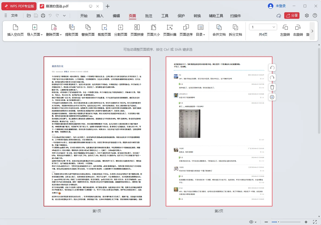Insert a page after page 2 (plus button)
The height and width of the screenshot is (225, 321).
click(272, 97)
